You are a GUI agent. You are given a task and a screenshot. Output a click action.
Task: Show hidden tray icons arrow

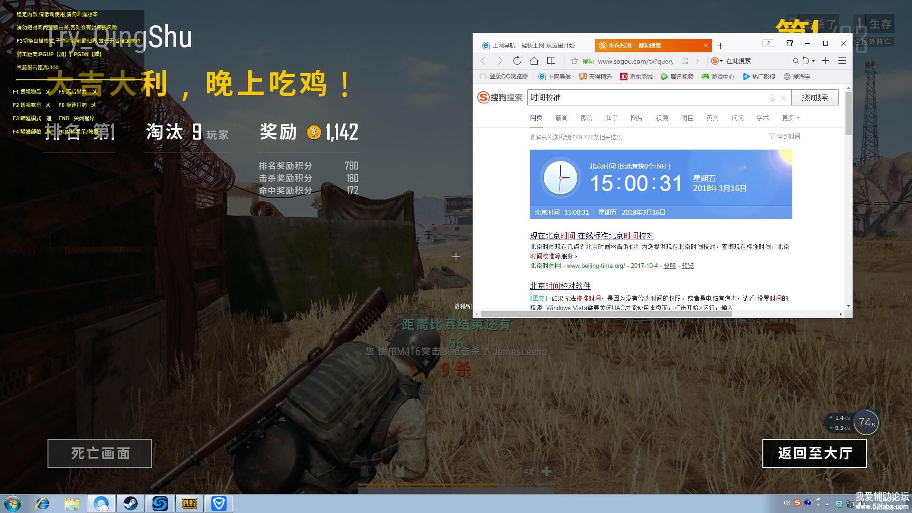[827, 503]
